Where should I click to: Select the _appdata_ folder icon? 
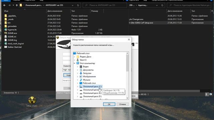(x=6, y=16)
